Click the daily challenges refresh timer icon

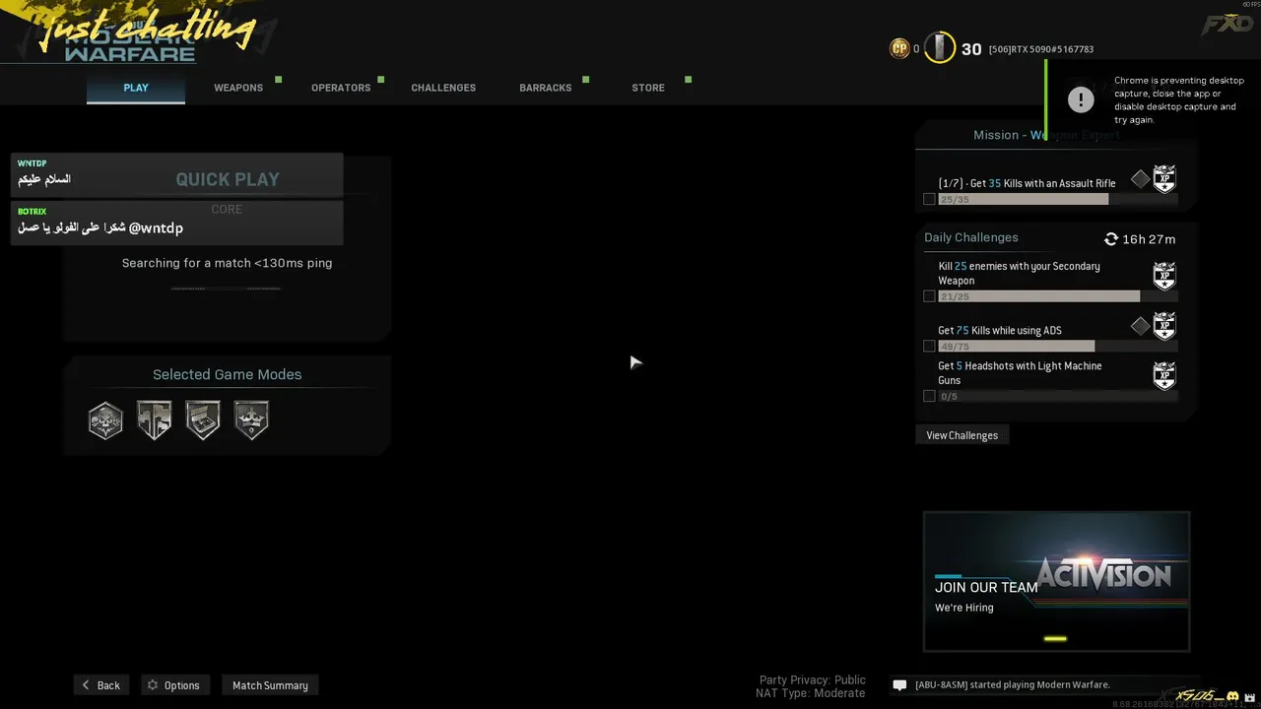(1111, 239)
